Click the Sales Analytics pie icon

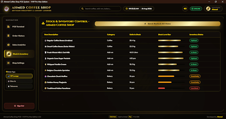point(9,45)
